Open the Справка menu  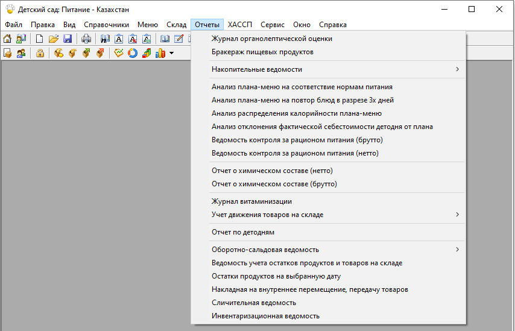pyautogui.click(x=333, y=25)
